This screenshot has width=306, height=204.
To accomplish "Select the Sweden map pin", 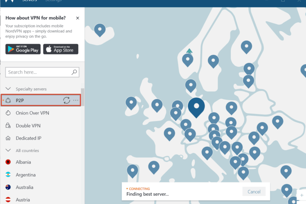I will point(213,61).
